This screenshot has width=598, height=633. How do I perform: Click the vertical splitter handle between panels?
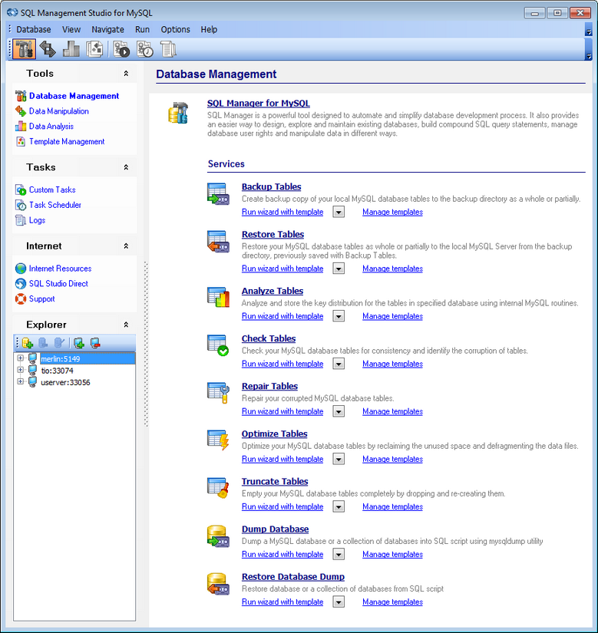[146, 344]
